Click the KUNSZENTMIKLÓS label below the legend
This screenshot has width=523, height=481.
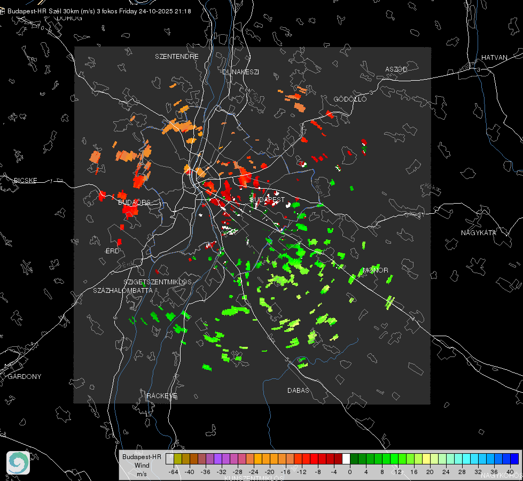click(254, 478)
